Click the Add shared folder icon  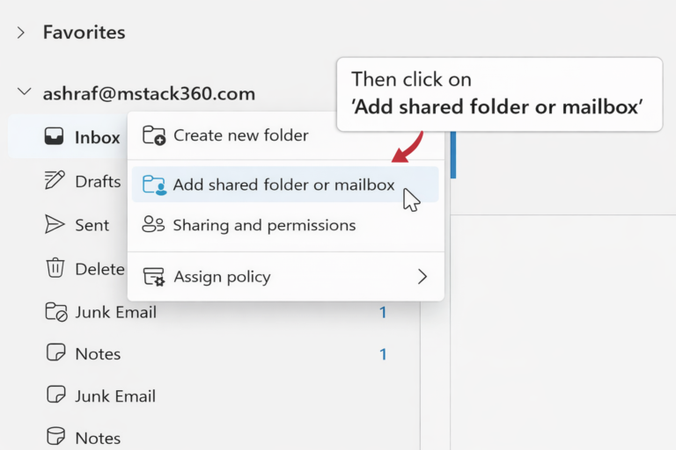(x=154, y=185)
